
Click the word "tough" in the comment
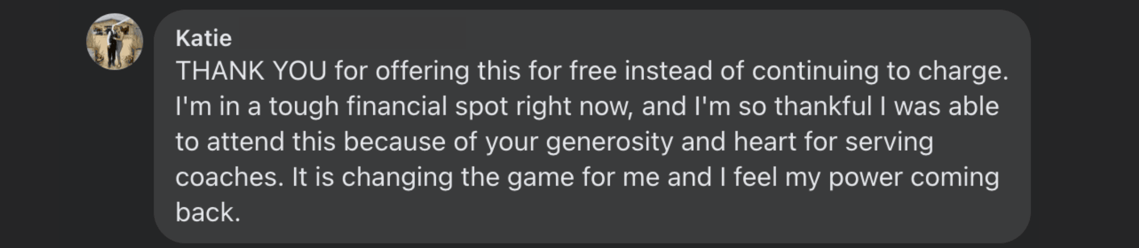click(x=304, y=107)
